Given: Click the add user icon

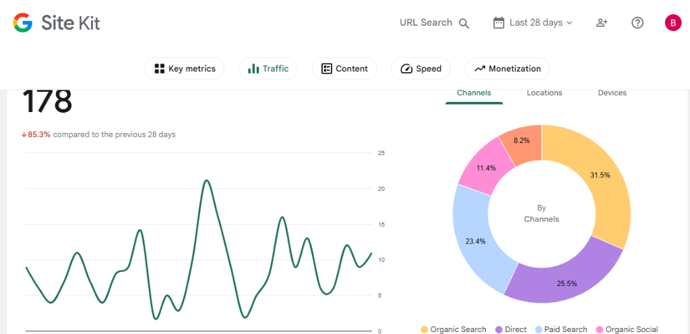Looking at the screenshot, I should [x=602, y=22].
